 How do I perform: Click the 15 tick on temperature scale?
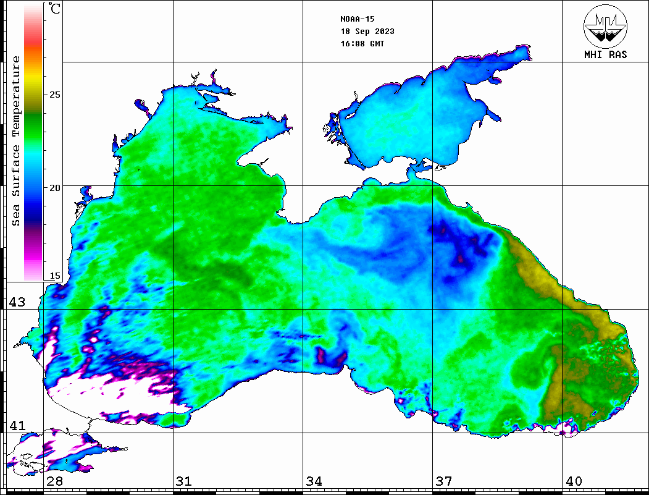54,276
